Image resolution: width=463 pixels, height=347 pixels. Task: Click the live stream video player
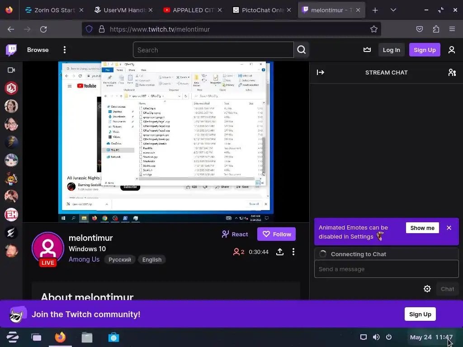pyautogui.click(x=165, y=141)
